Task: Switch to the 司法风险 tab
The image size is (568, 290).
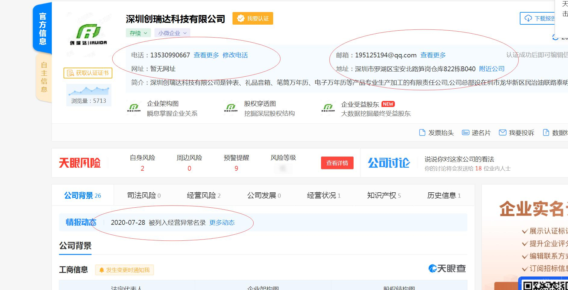Action: (x=144, y=195)
